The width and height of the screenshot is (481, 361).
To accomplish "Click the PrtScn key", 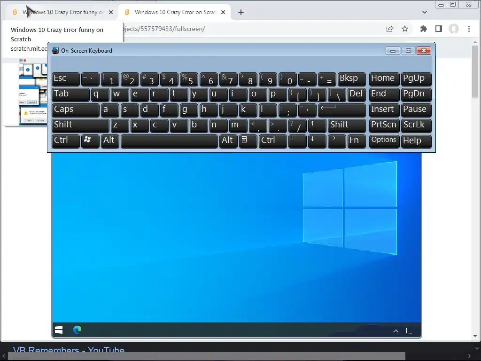I will (x=384, y=126).
